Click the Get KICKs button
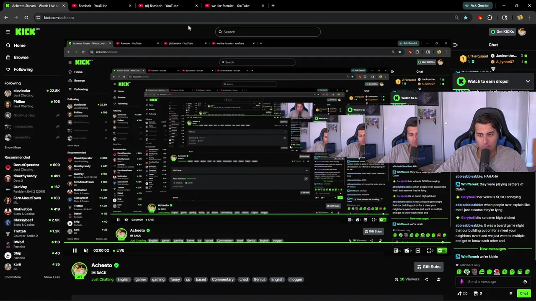The width and height of the screenshot is (536, 301). point(502,32)
